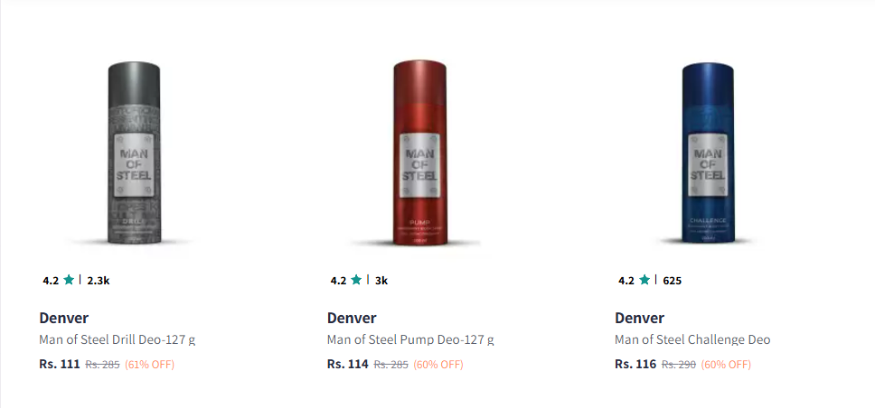
Task: Select the Denver brand name above Drill Deo
Action: 63,319
